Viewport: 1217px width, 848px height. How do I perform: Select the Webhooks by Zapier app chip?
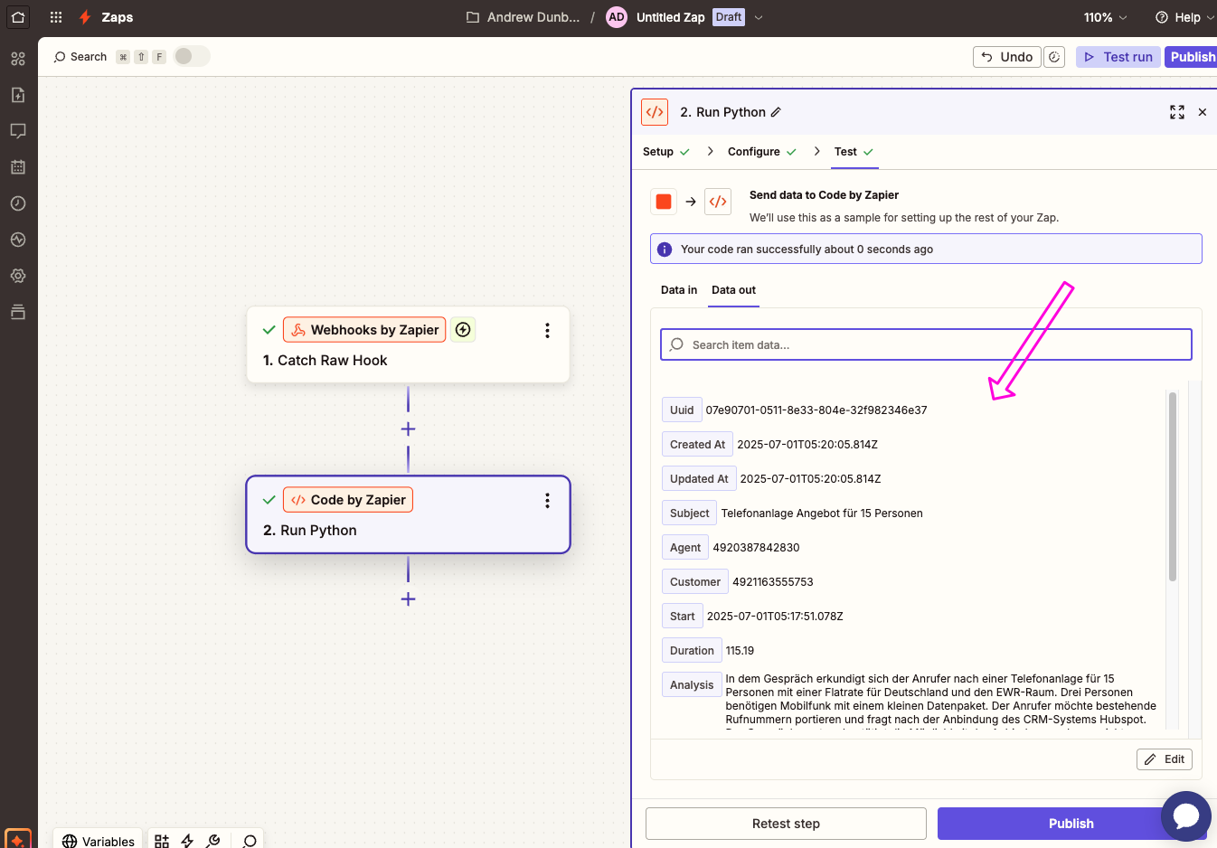pos(364,330)
